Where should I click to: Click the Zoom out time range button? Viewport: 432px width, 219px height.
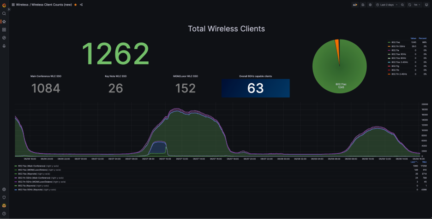pyautogui.click(x=402, y=5)
